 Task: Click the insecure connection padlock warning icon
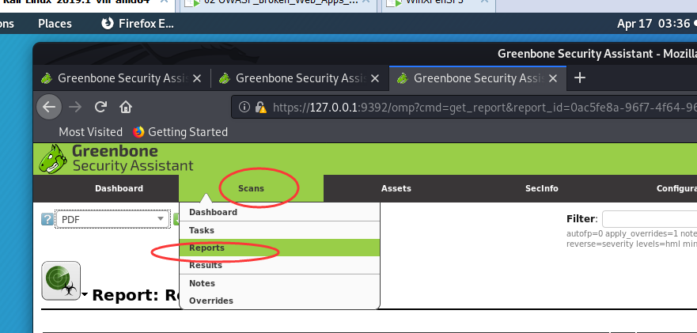[260, 107]
